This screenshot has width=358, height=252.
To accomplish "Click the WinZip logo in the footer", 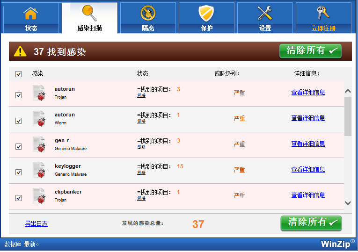I will (337, 244).
